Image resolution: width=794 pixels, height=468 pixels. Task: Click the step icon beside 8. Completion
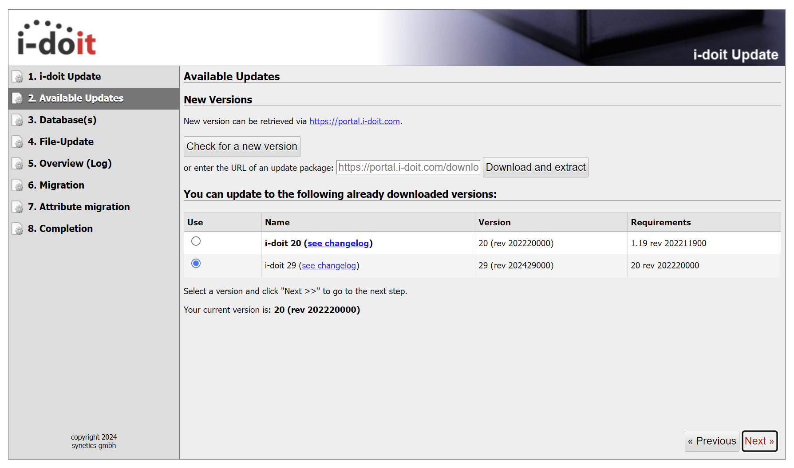(17, 229)
